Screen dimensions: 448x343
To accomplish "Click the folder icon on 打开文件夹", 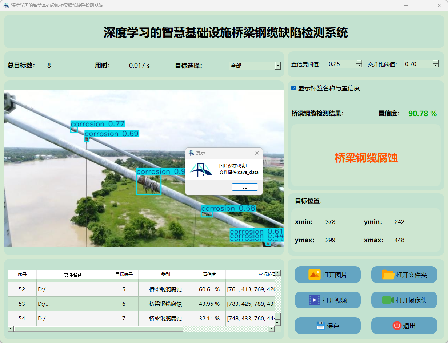I will point(388,275).
